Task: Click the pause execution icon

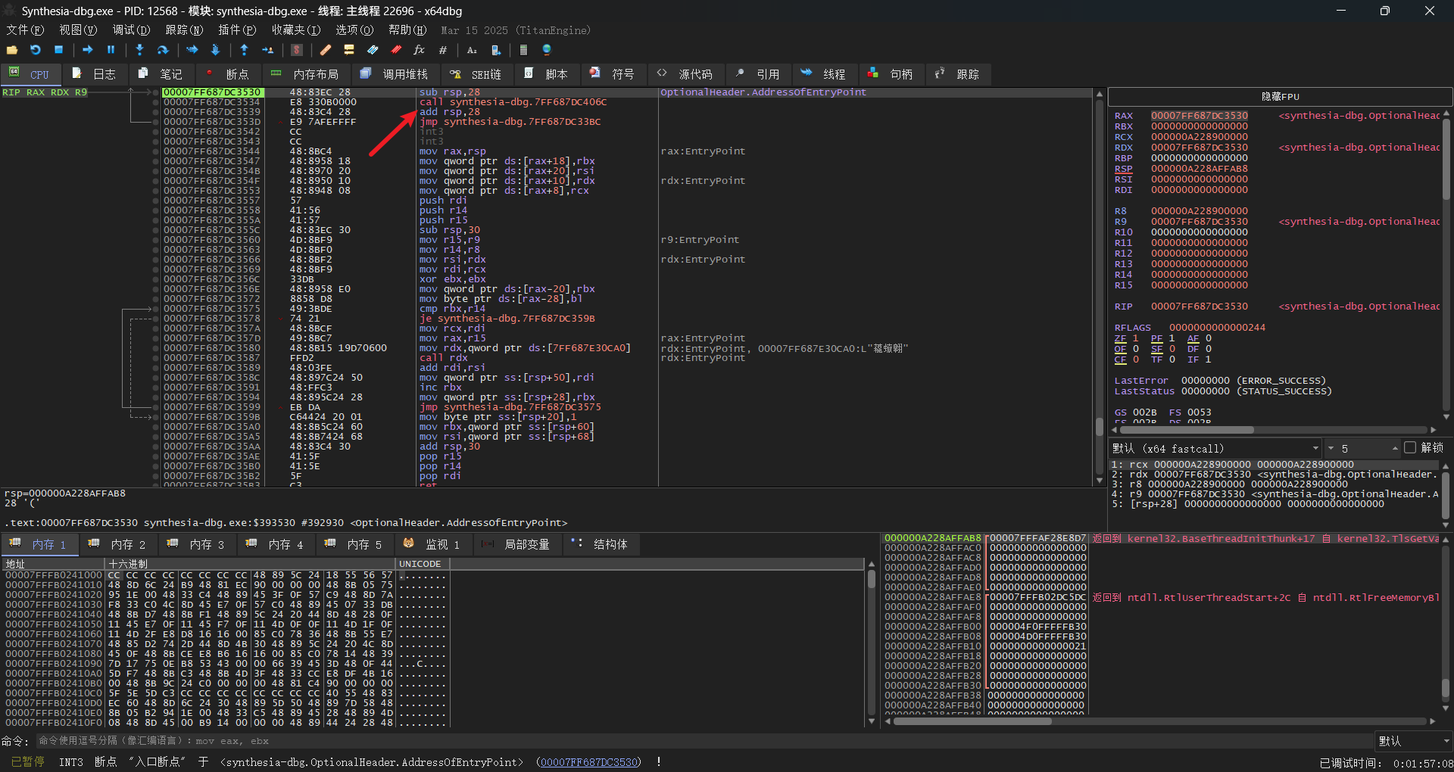Action: pyautogui.click(x=111, y=50)
